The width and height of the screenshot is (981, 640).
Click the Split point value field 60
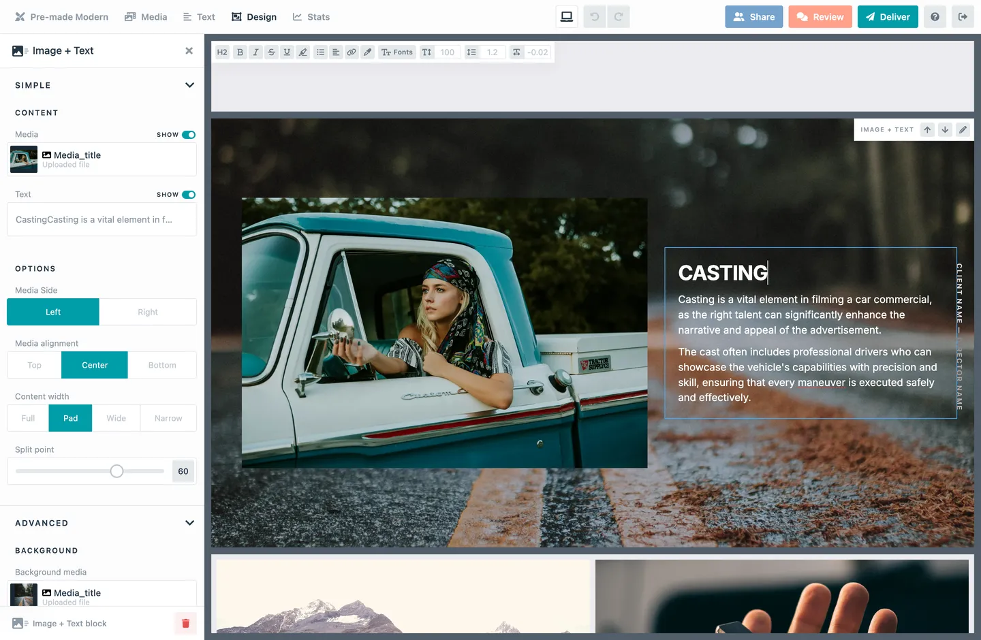click(x=183, y=471)
